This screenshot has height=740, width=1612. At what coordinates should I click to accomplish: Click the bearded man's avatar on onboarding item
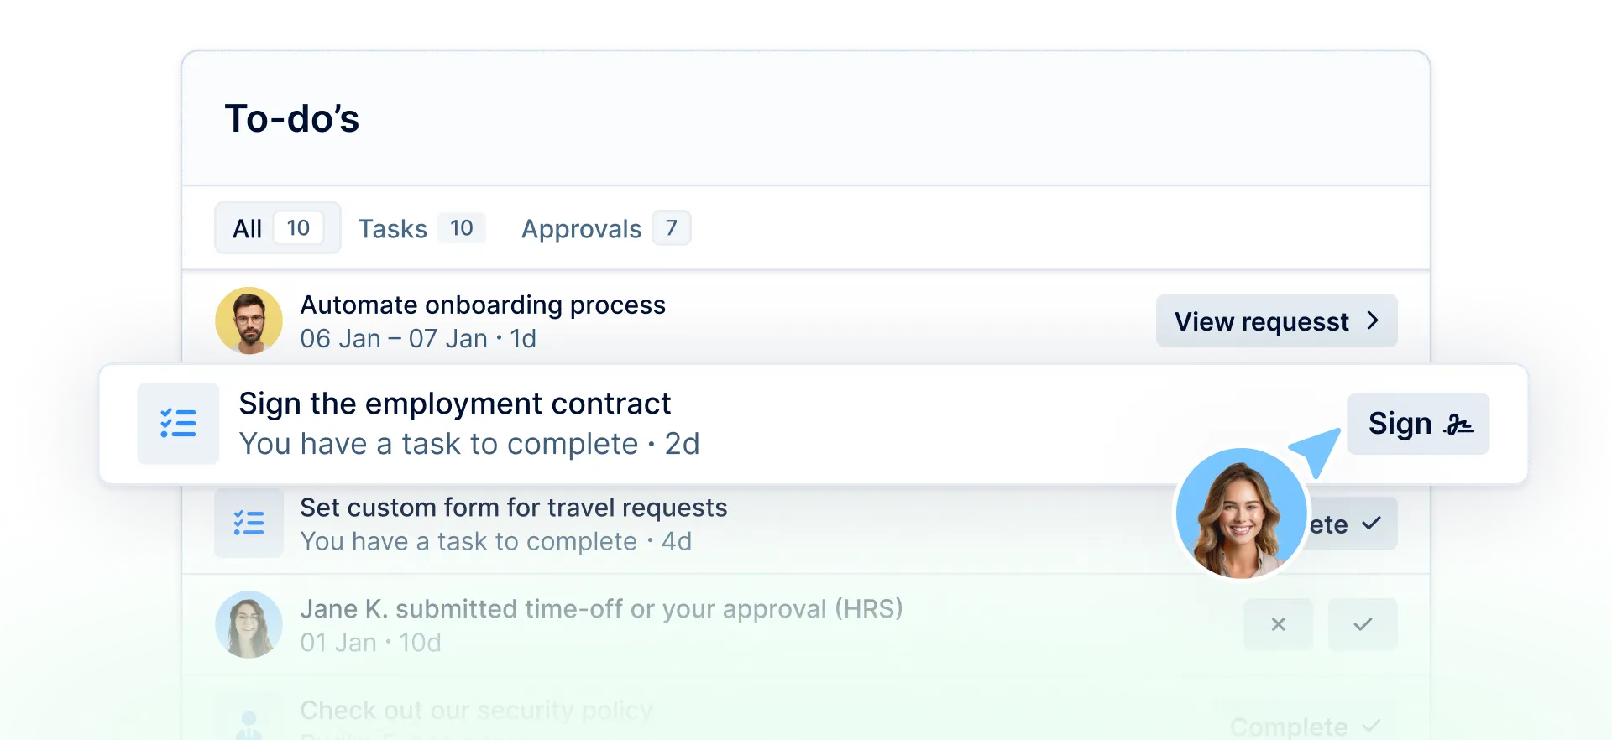[249, 321]
